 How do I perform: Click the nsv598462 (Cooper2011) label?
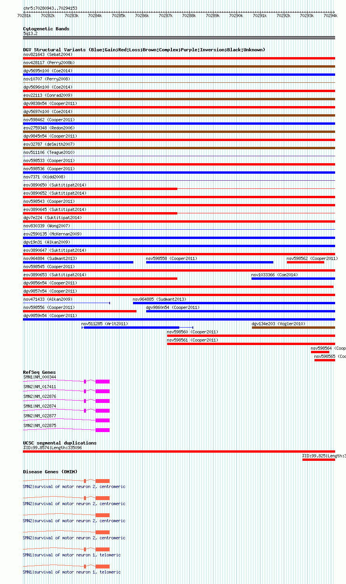click(x=49, y=120)
